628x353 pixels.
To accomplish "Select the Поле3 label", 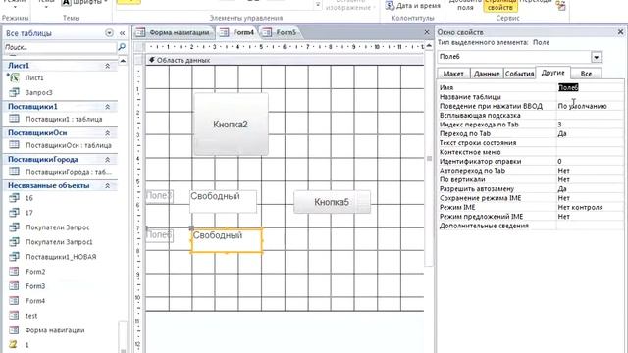I will tap(159, 196).
